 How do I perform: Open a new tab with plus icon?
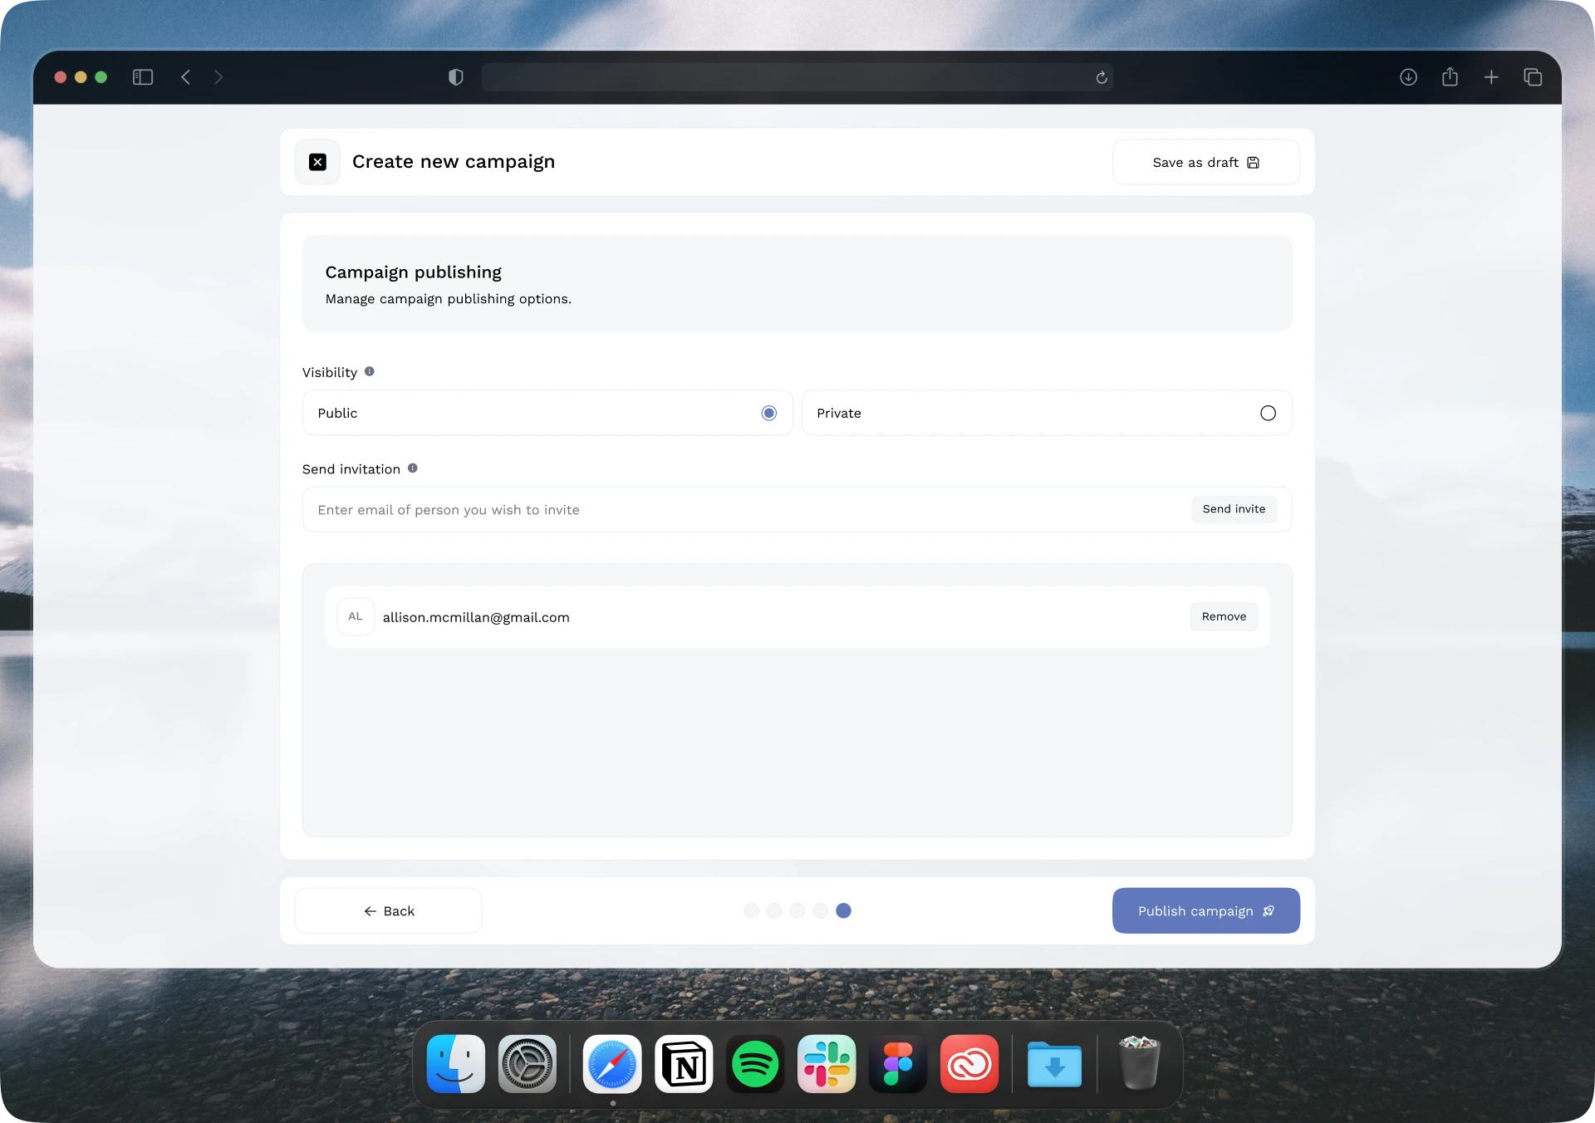pyautogui.click(x=1491, y=77)
